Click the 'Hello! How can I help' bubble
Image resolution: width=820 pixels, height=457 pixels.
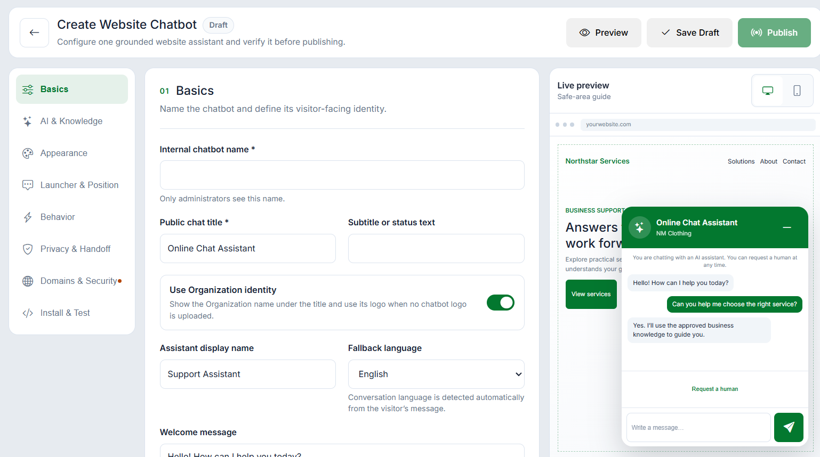coord(680,283)
